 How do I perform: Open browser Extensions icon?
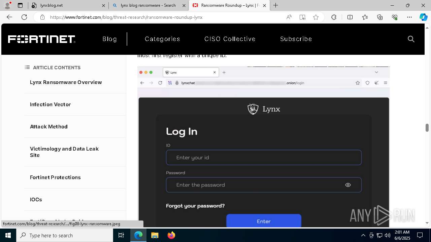click(334, 17)
